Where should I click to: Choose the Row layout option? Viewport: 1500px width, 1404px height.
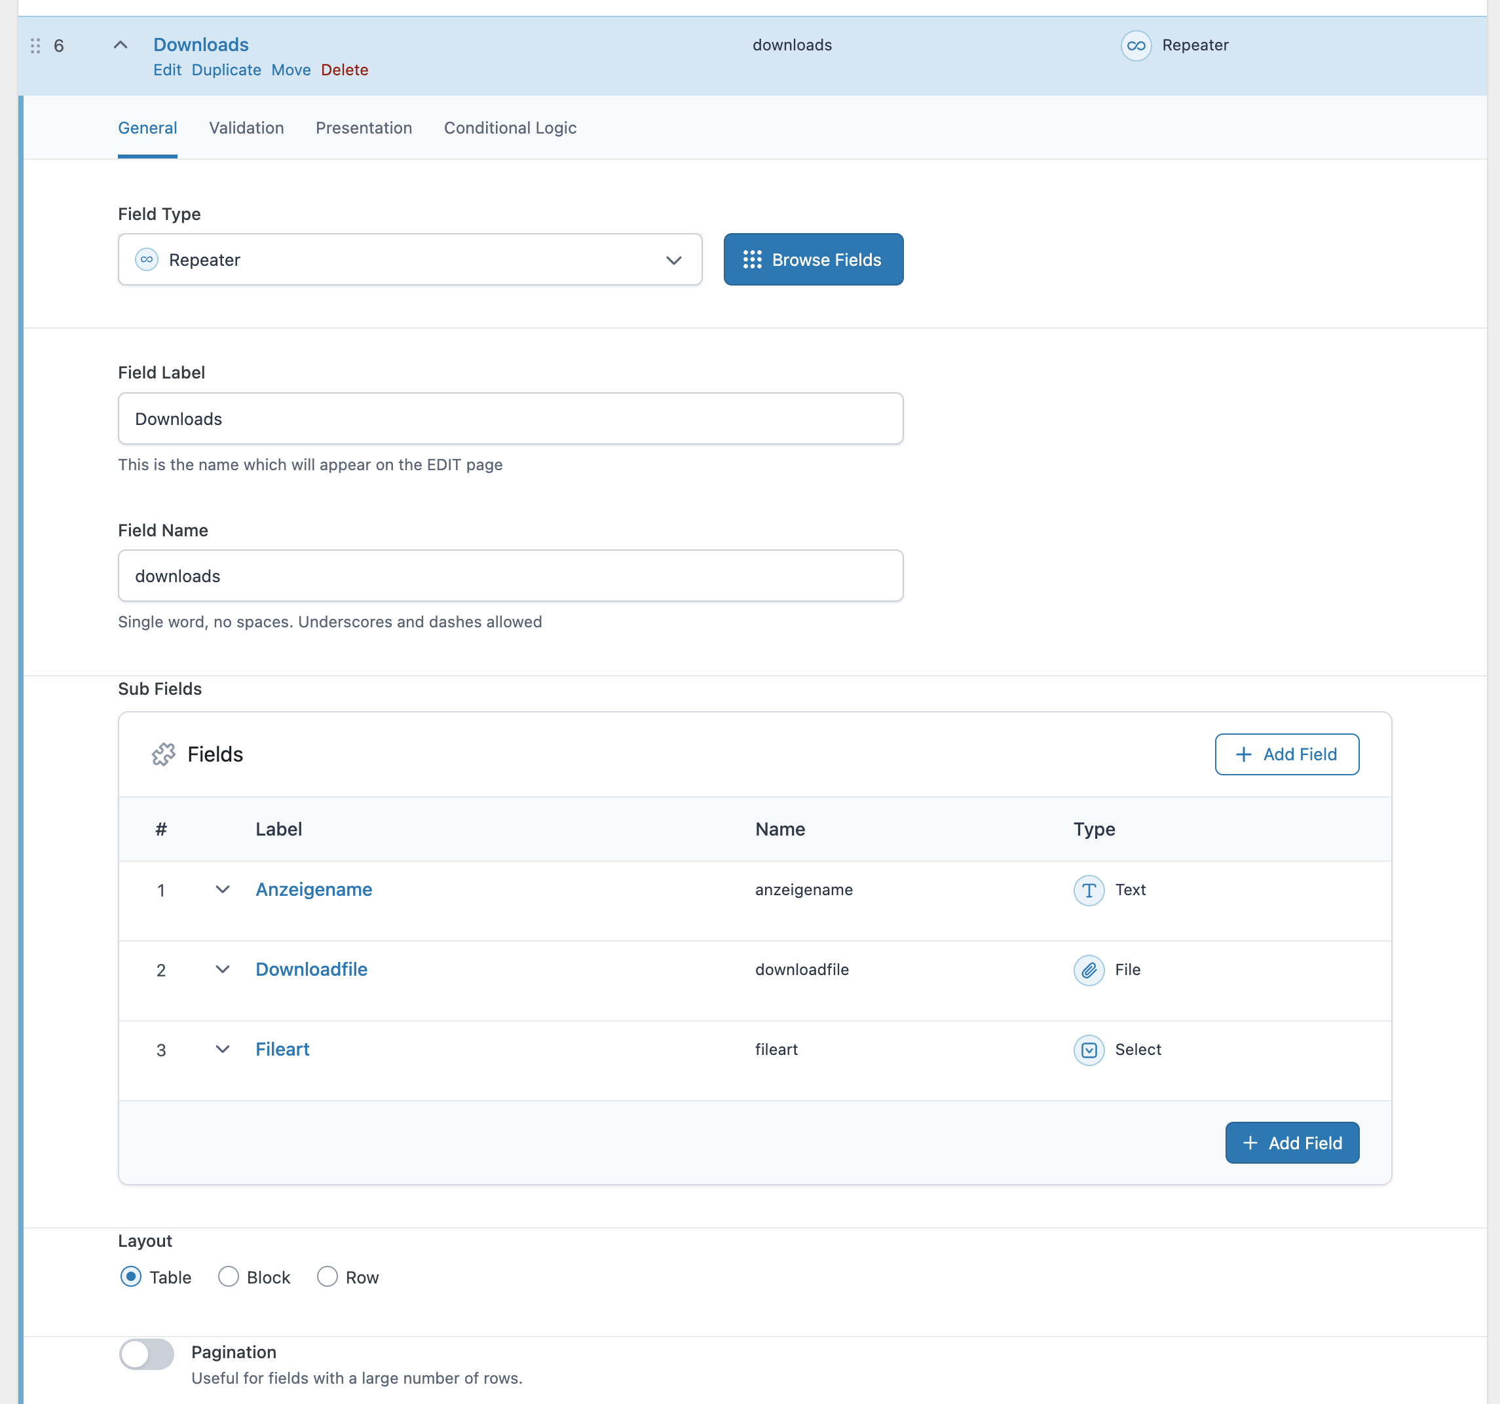327,1276
